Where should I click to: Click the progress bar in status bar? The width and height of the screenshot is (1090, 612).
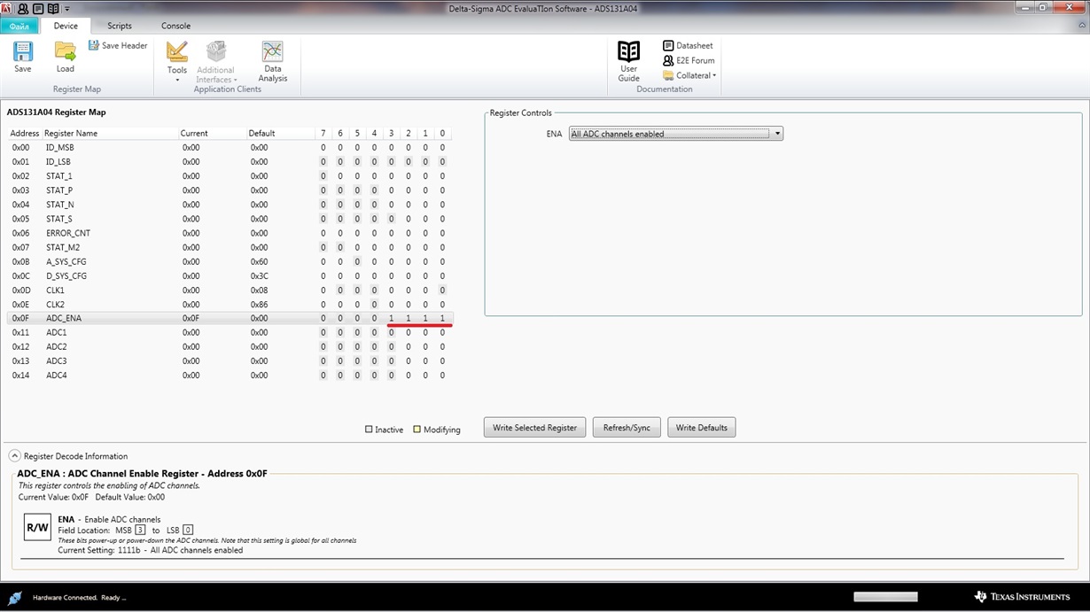pyautogui.click(x=885, y=597)
